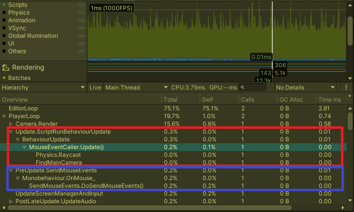Click the GPU:--ms readout

pyautogui.click(x=223, y=88)
